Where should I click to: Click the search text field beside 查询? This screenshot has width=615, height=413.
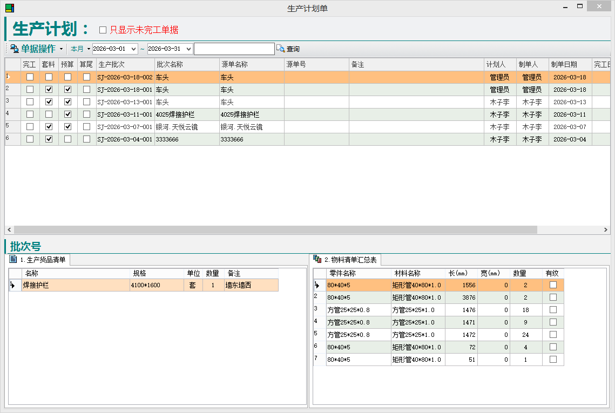tap(234, 49)
